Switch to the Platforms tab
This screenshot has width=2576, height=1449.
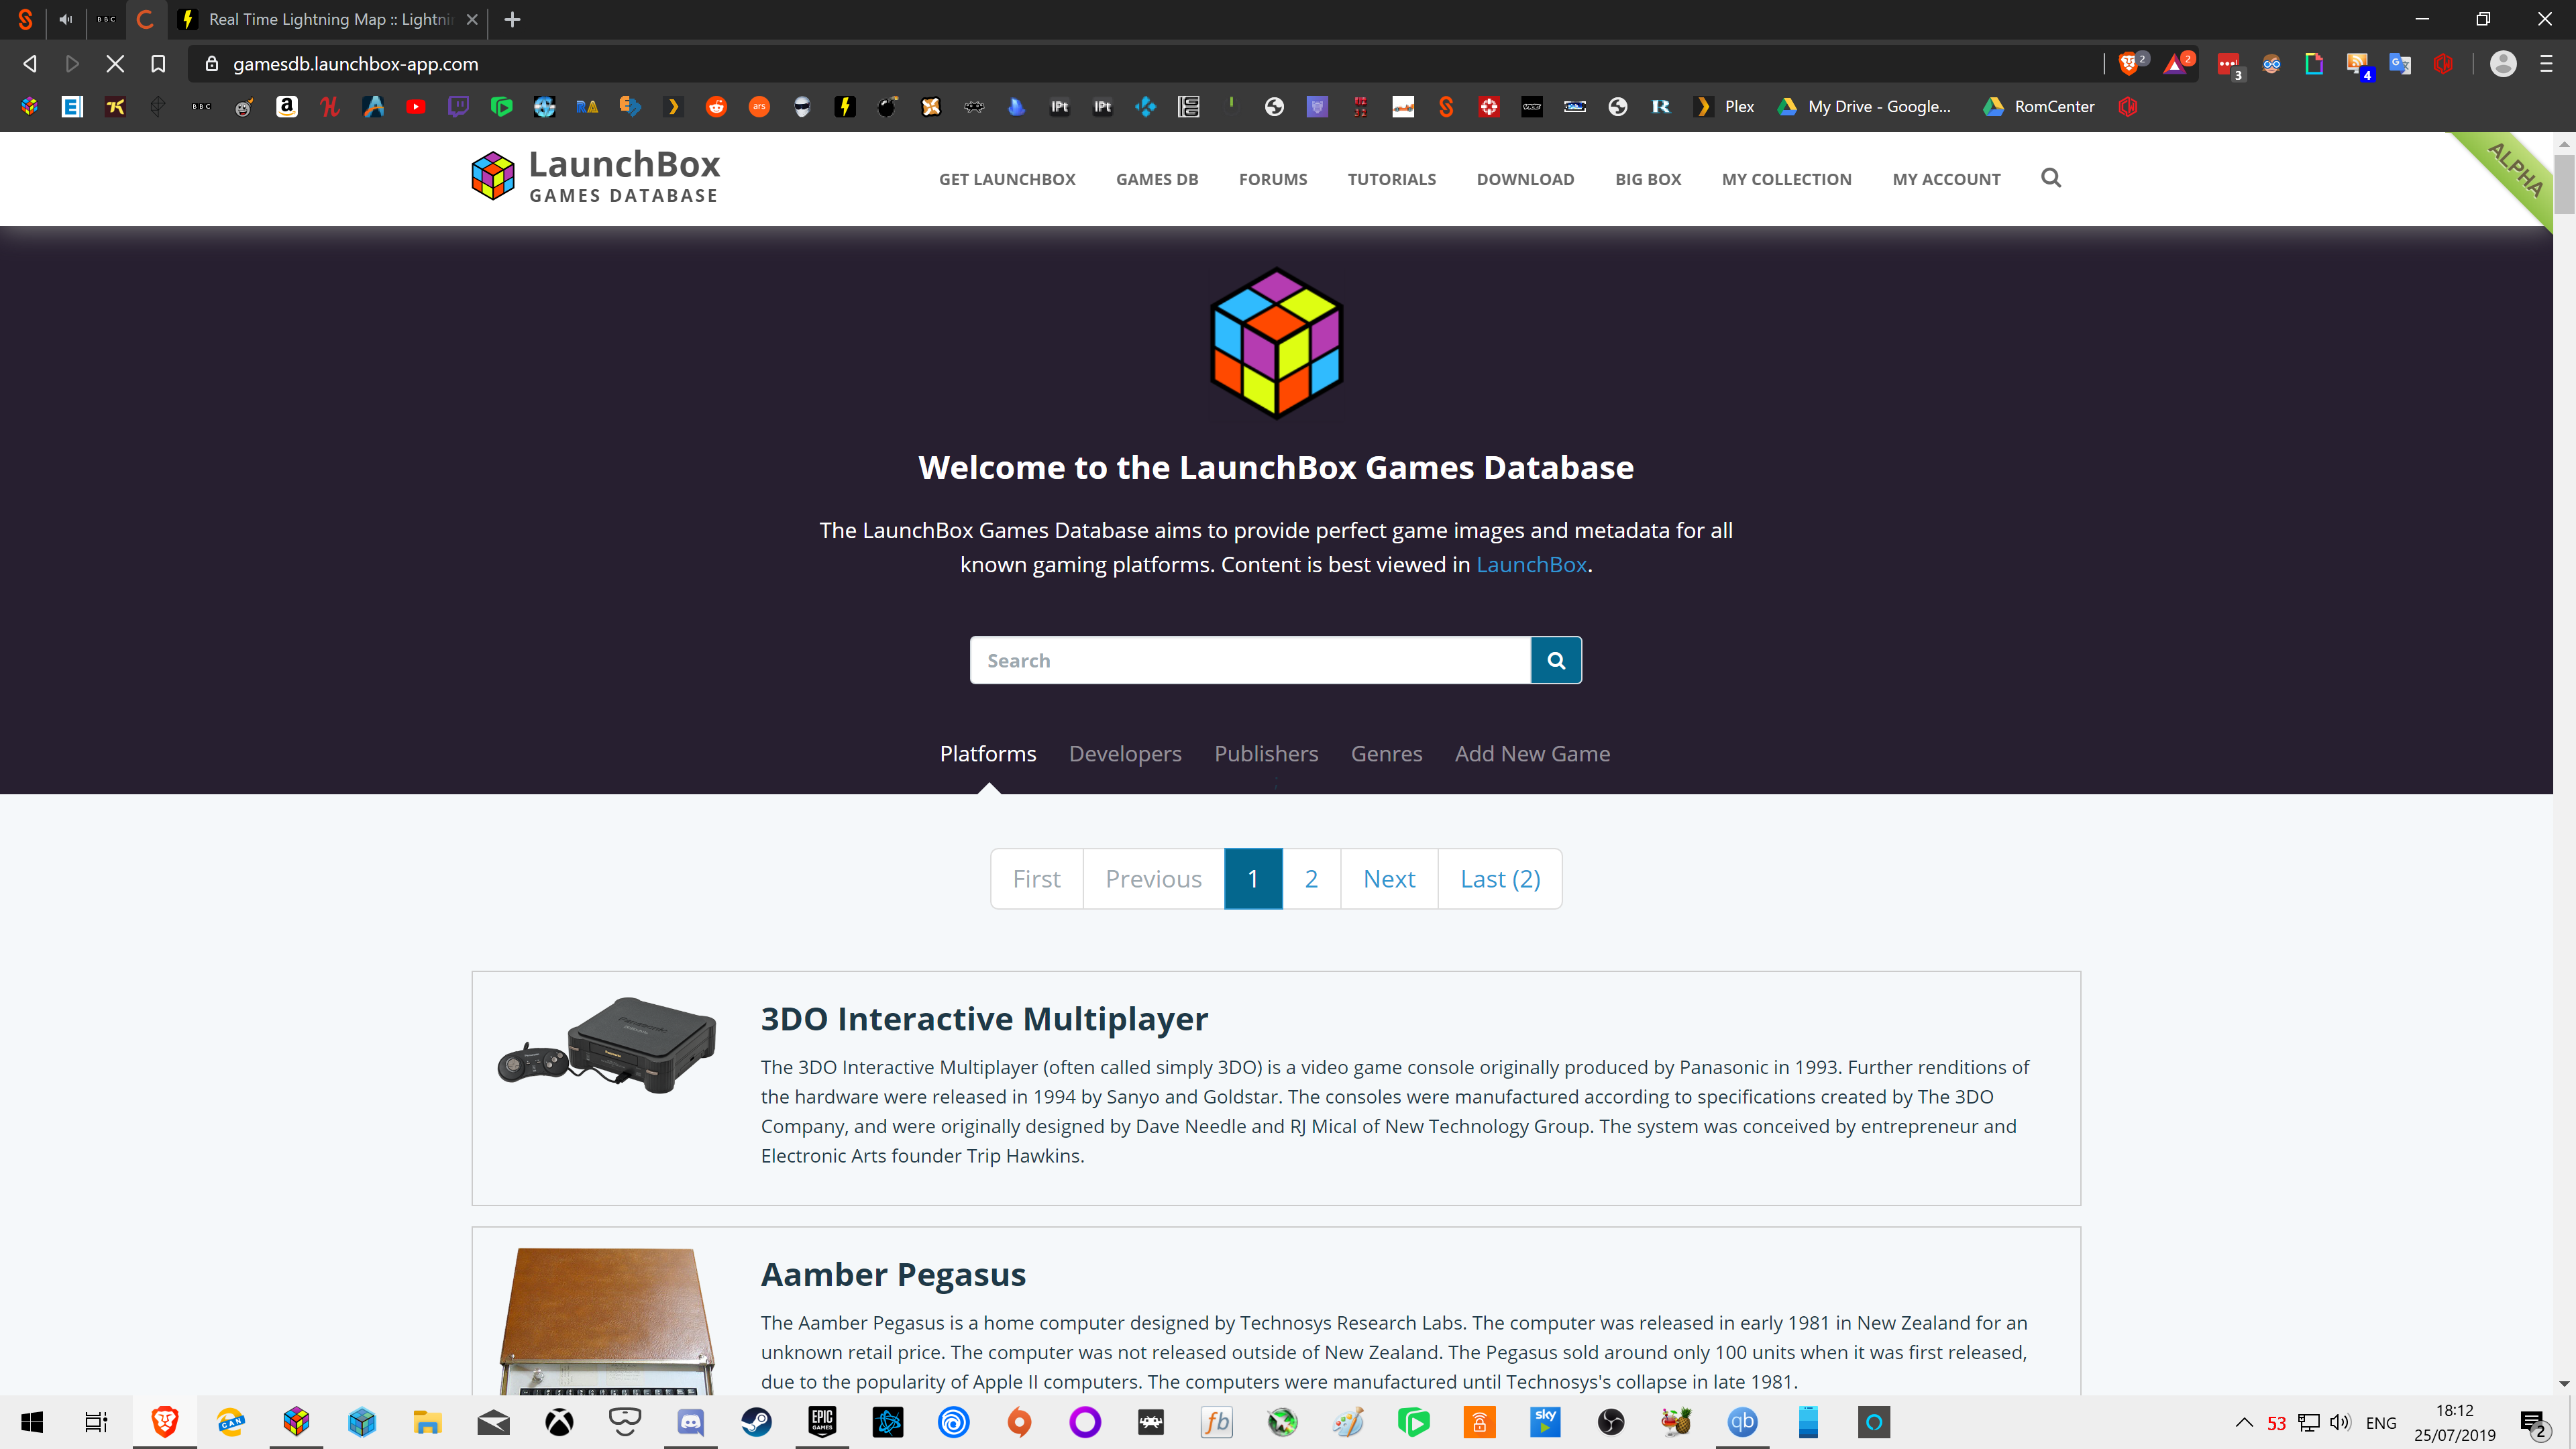[x=988, y=753]
